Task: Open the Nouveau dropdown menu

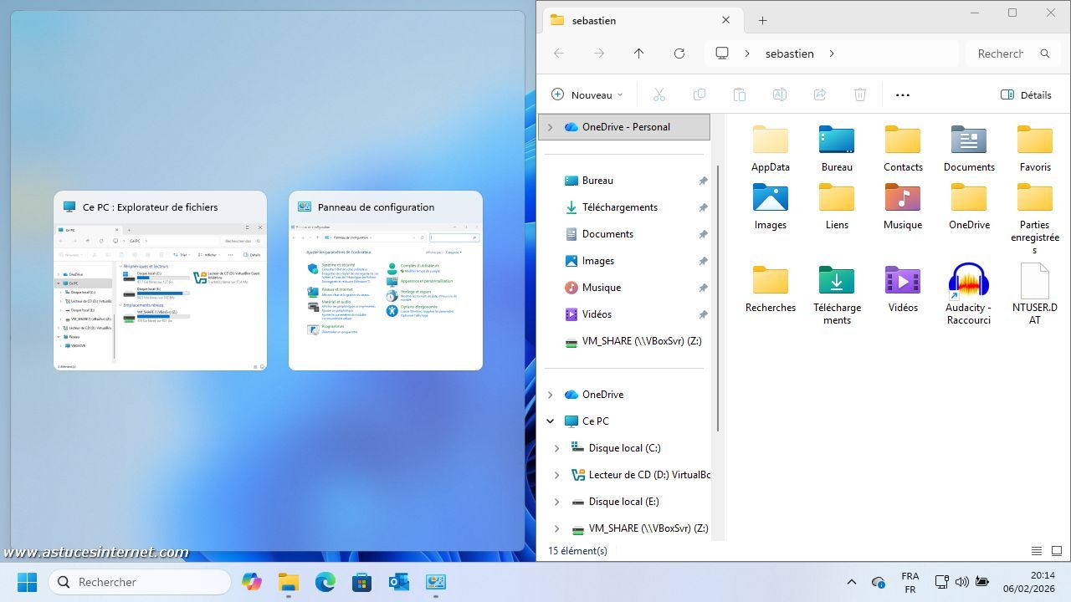Action: tap(587, 94)
